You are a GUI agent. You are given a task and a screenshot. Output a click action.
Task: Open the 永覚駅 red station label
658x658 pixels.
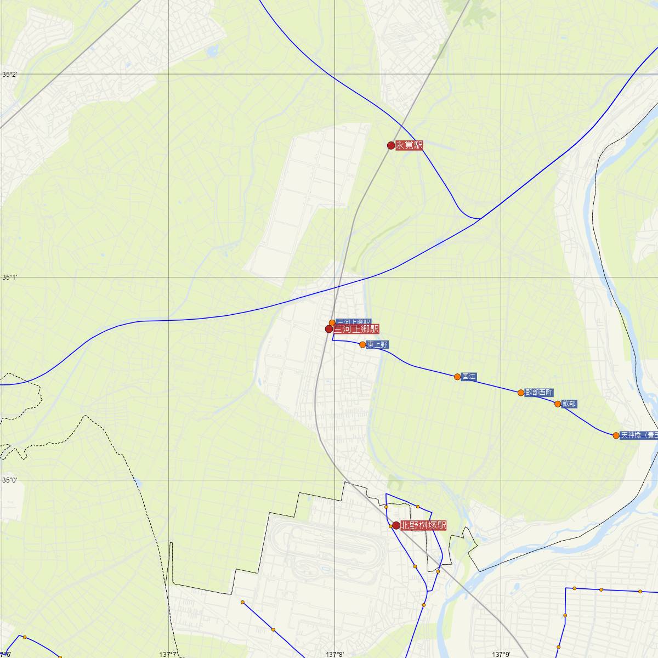point(409,145)
